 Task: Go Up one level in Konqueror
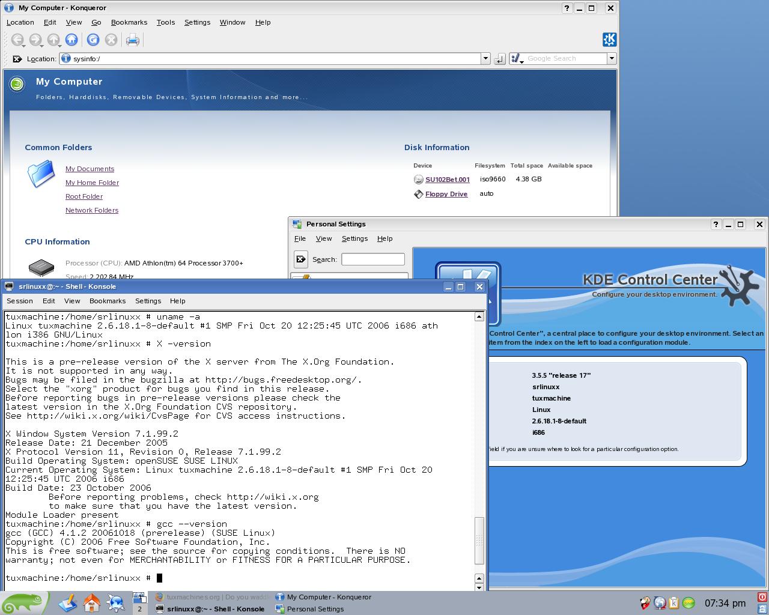point(53,40)
